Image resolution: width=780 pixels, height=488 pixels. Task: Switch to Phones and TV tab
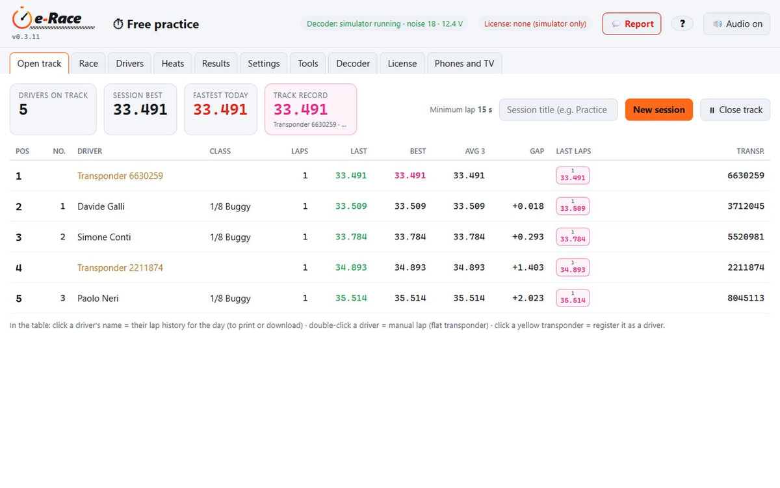coord(464,64)
